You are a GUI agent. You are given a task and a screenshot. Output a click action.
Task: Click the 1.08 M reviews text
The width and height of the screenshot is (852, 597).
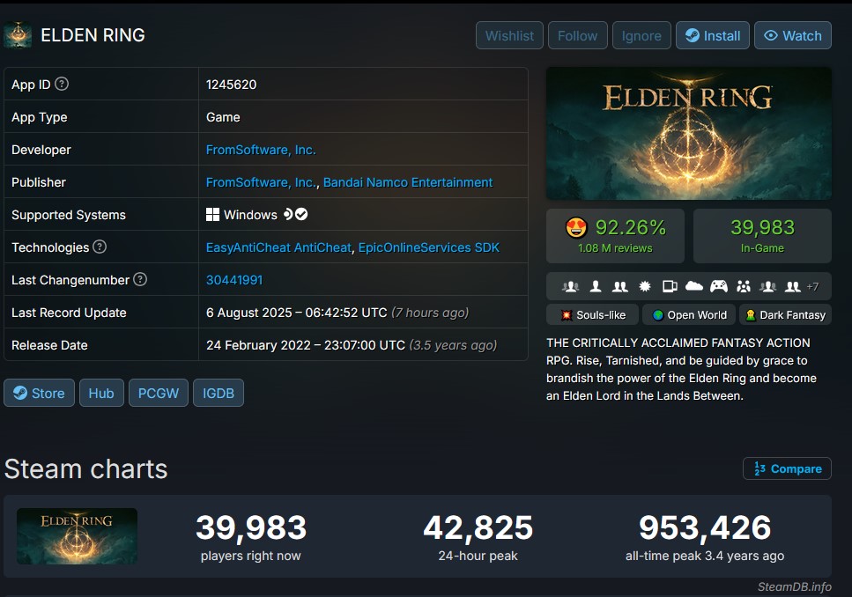click(615, 247)
